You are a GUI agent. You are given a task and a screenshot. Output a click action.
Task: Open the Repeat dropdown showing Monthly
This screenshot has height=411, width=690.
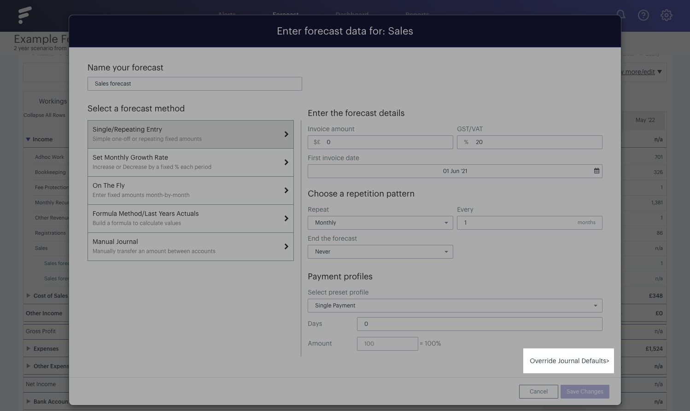(380, 223)
